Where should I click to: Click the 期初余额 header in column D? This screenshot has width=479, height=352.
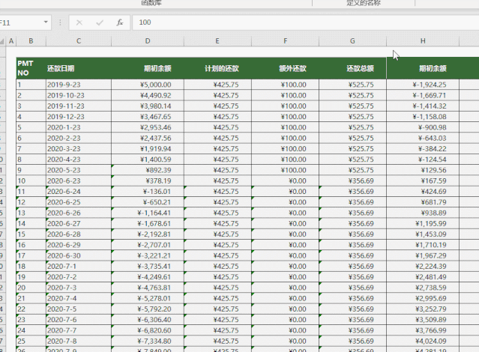(x=148, y=68)
